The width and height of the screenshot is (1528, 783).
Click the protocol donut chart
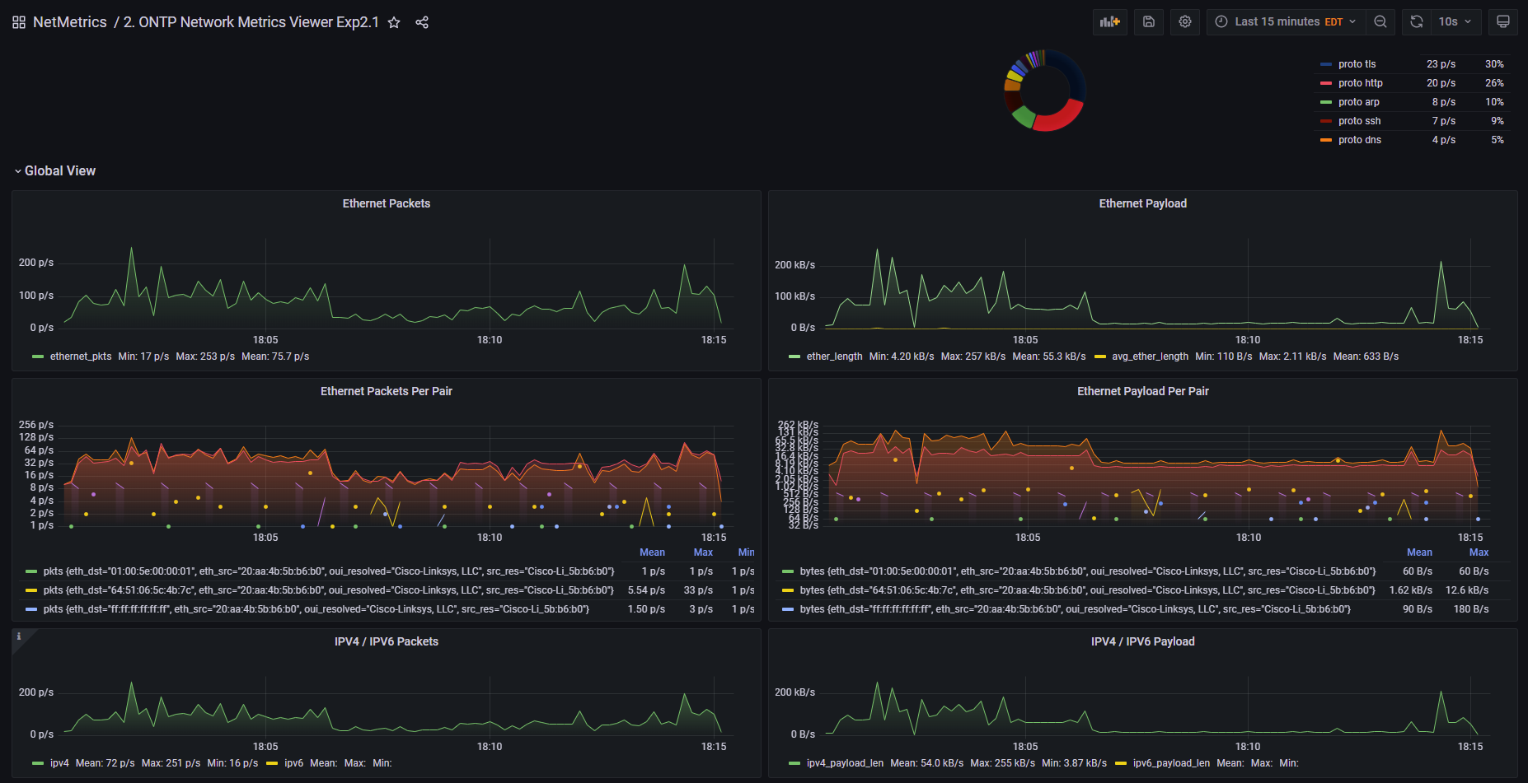[1045, 90]
